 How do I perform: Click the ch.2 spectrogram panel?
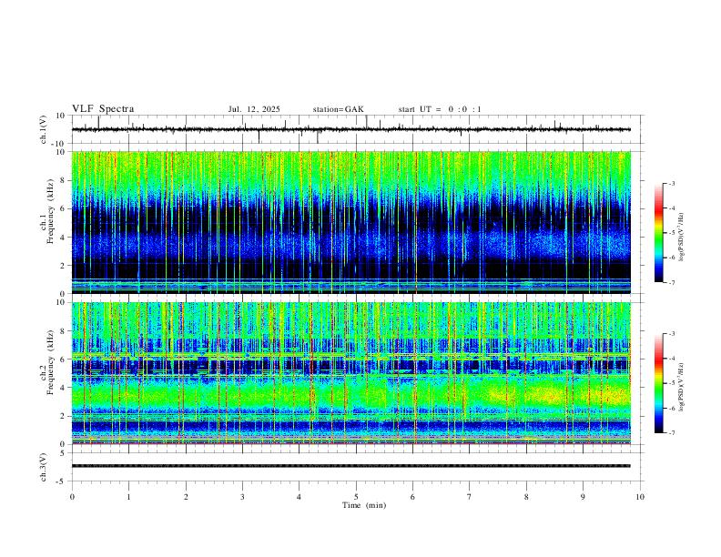[x=350, y=373]
